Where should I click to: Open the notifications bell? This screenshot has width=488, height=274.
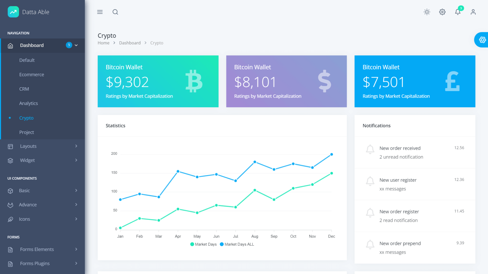tap(457, 12)
